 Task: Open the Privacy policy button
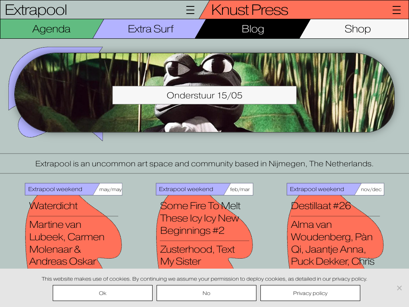pyautogui.click(x=310, y=293)
